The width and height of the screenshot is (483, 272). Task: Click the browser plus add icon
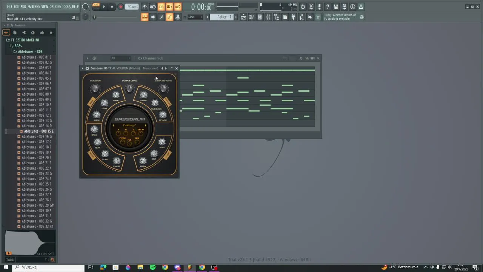coord(6,32)
